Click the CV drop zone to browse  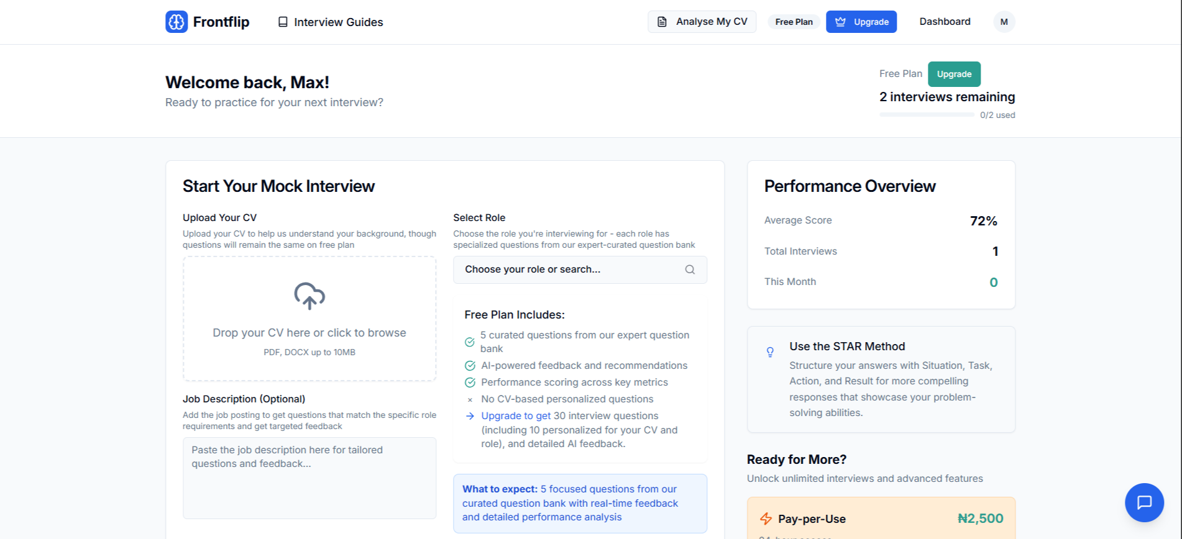[x=309, y=319]
